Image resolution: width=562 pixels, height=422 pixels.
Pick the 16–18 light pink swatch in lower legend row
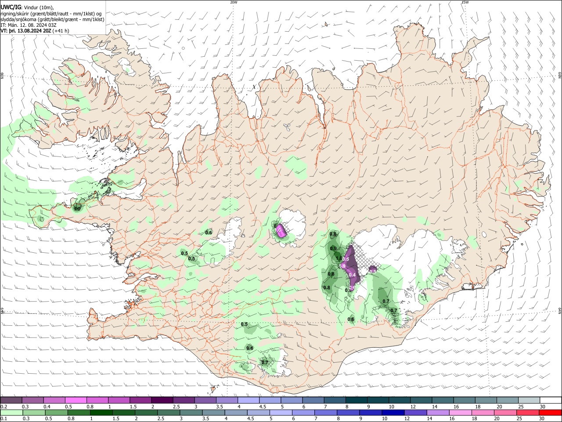click(x=460, y=413)
